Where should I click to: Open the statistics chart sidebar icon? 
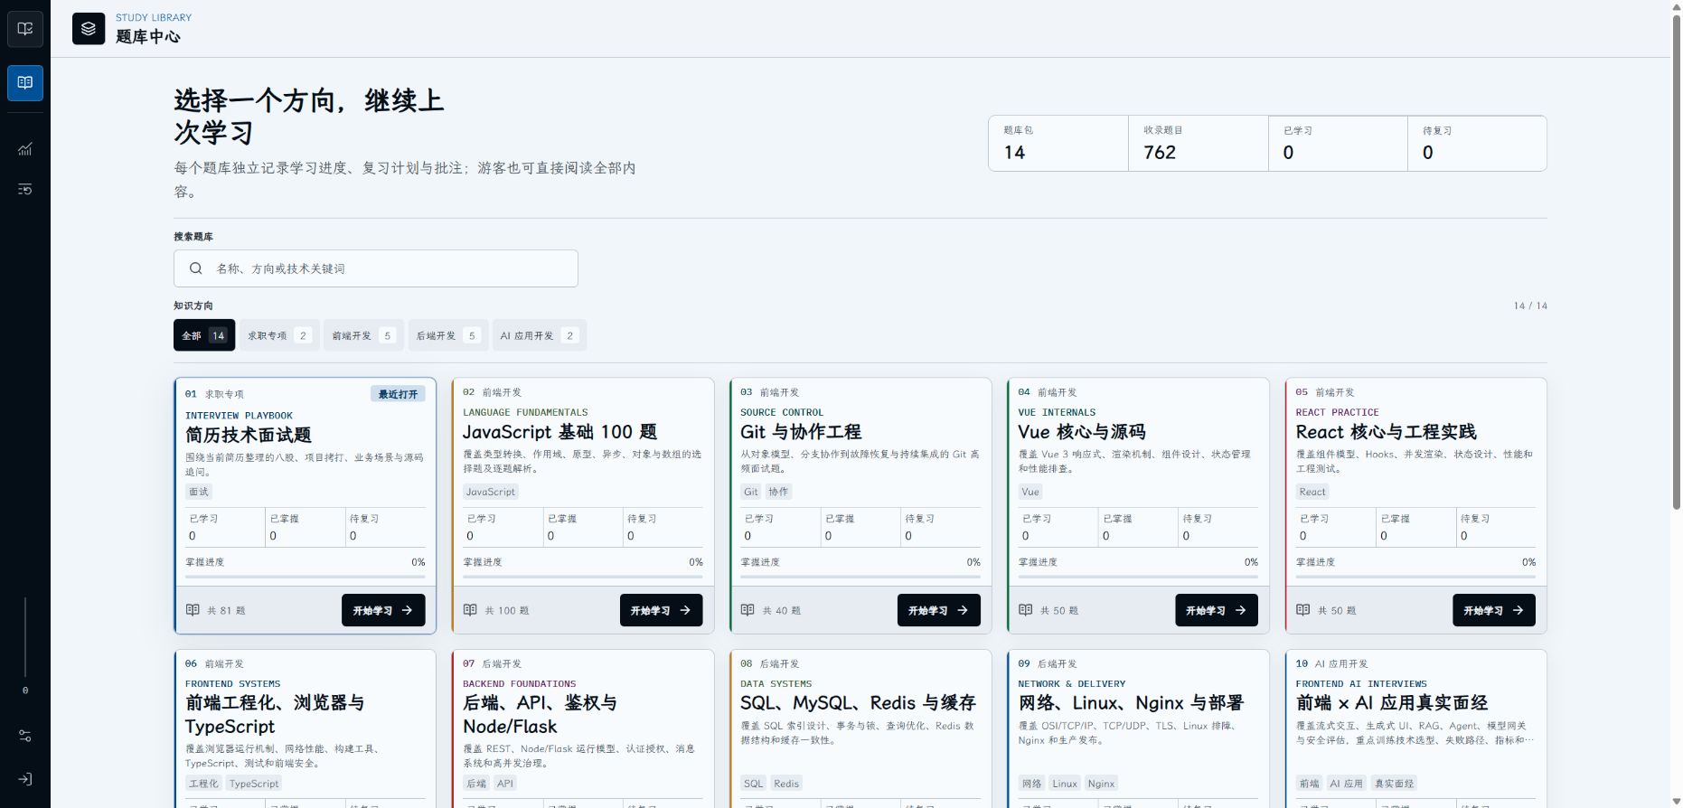pyautogui.click(x=25, y=149)
